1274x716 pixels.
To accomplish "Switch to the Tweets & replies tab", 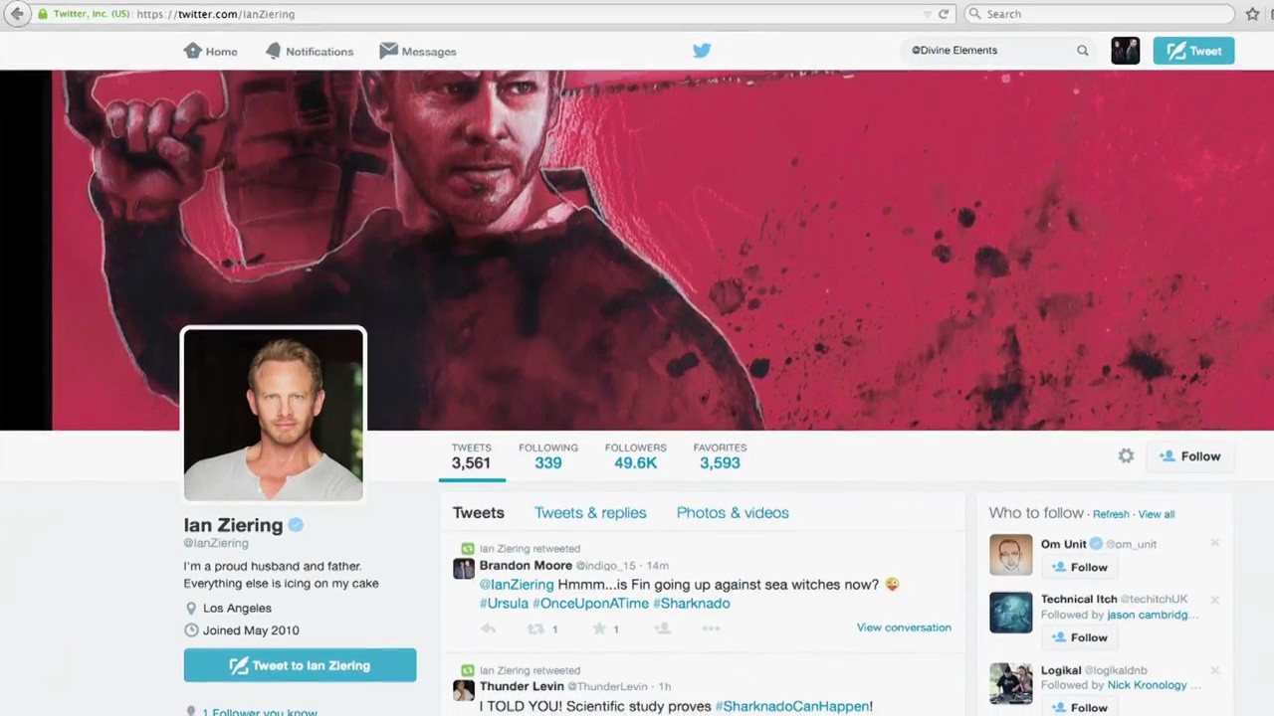I will pos(590,513).
